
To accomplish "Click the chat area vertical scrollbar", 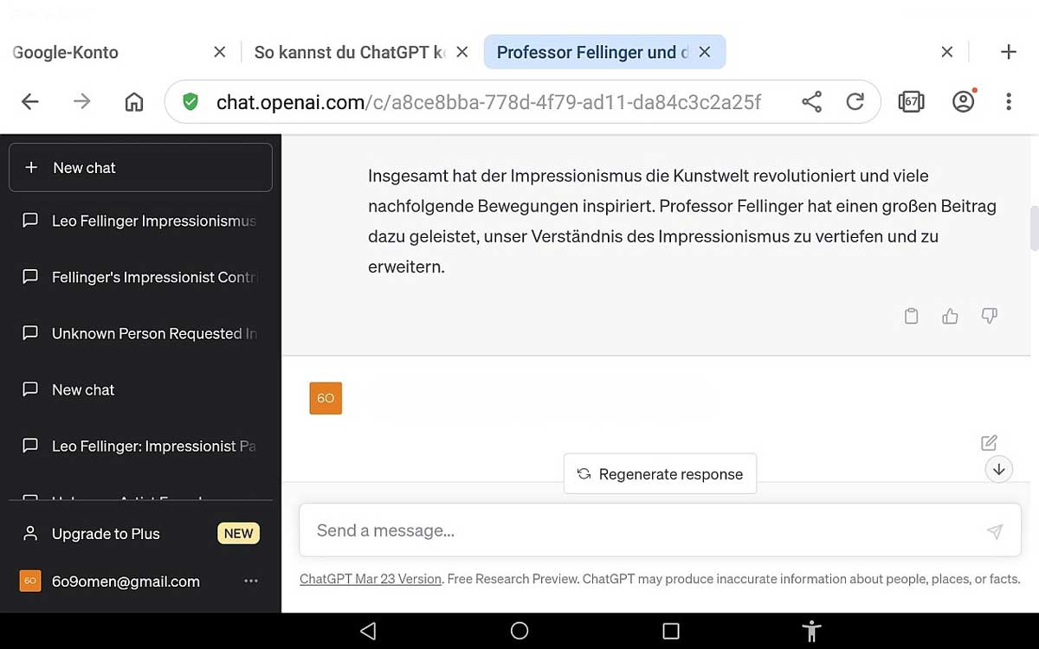I will tap(1034, 228).
